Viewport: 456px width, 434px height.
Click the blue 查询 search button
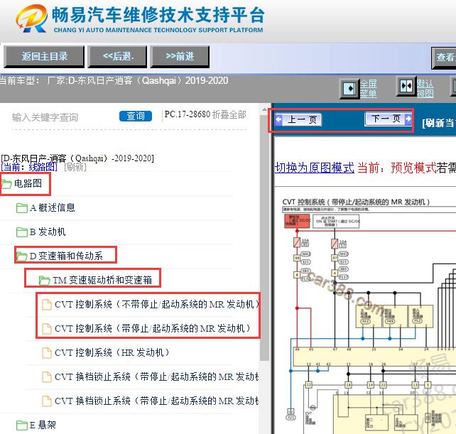pyautogui.click(x=136, y=116)
